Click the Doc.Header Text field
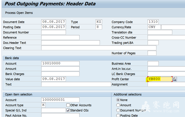The height and width of the screenshot is (117, 185). pyautogui.click(x=71, y=43)
